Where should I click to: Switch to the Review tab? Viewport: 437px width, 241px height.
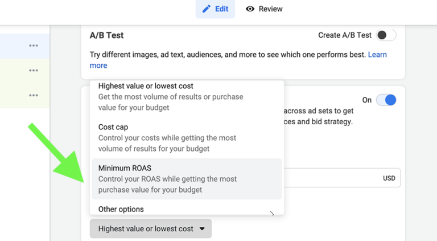click(x=264, y=9)
